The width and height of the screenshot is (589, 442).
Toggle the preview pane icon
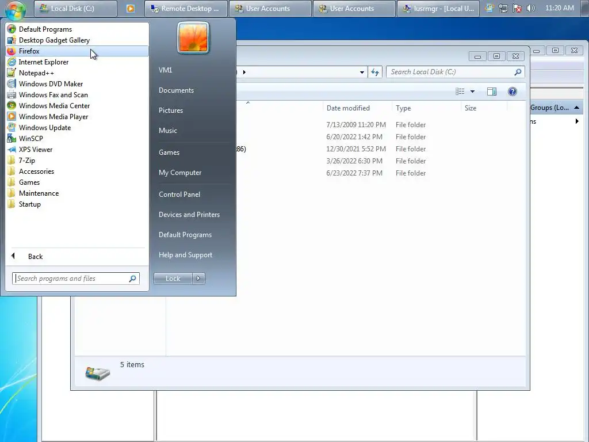(492, 92)
